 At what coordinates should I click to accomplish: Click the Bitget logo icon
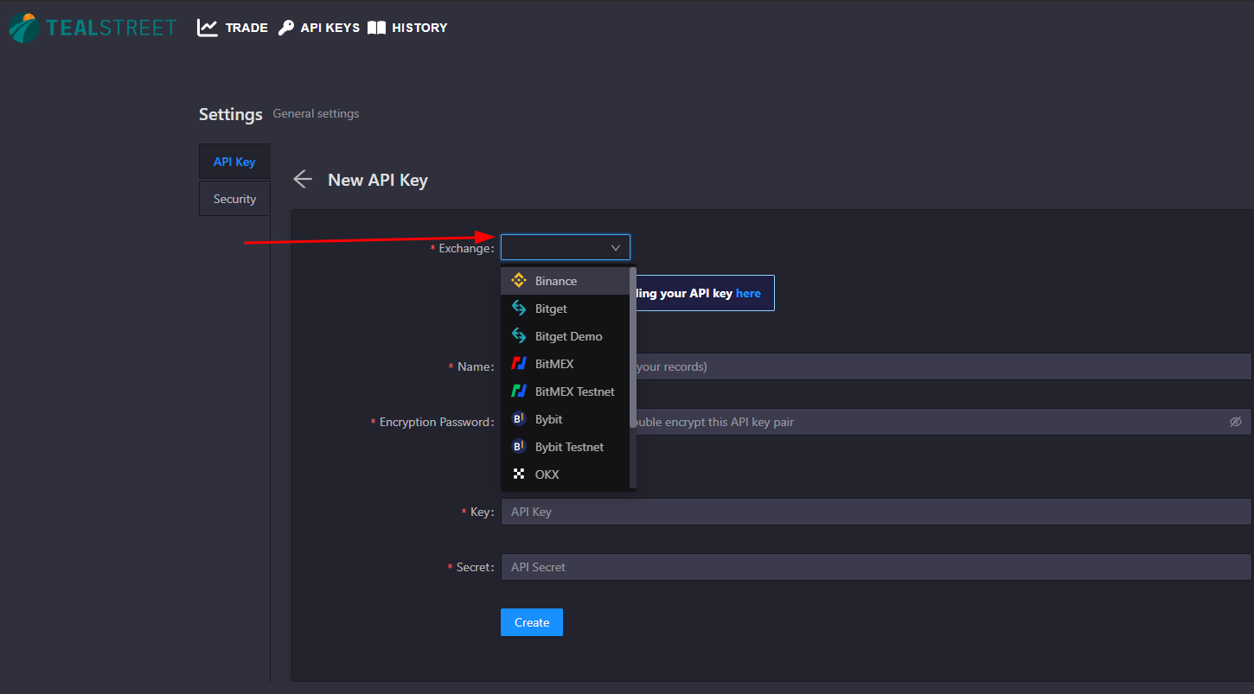pos(519,309)
